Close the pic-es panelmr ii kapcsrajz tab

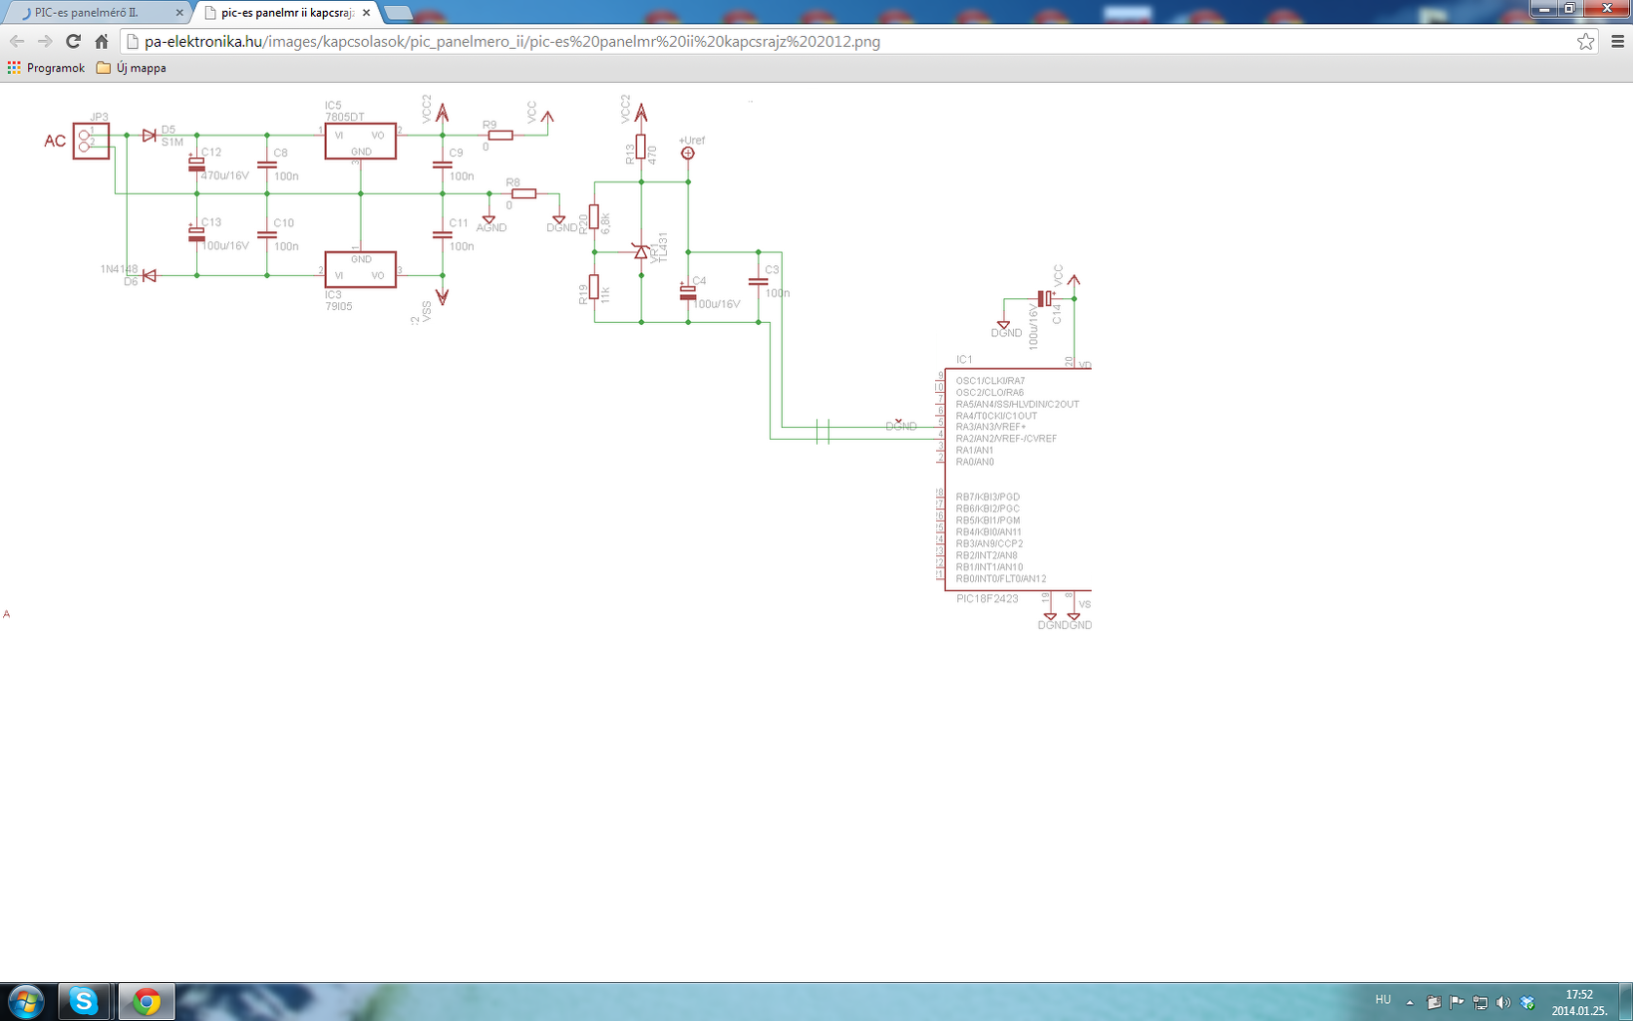tap(366, 13)
